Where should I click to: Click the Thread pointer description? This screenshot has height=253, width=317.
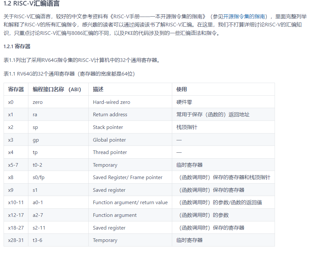pos(130,152)
